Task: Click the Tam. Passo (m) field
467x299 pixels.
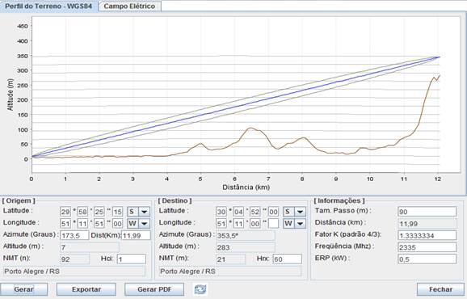Action: pos(427,212)
